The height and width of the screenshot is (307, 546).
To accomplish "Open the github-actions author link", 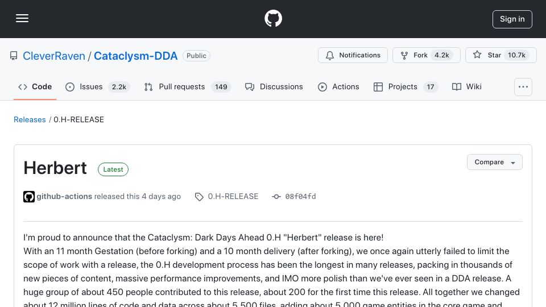I will tap(64, 196).
